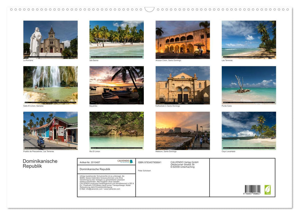299x215 pixels.
Task: View the Alcazar Colon, Santo Domingo image
Action: pos(182,39)
